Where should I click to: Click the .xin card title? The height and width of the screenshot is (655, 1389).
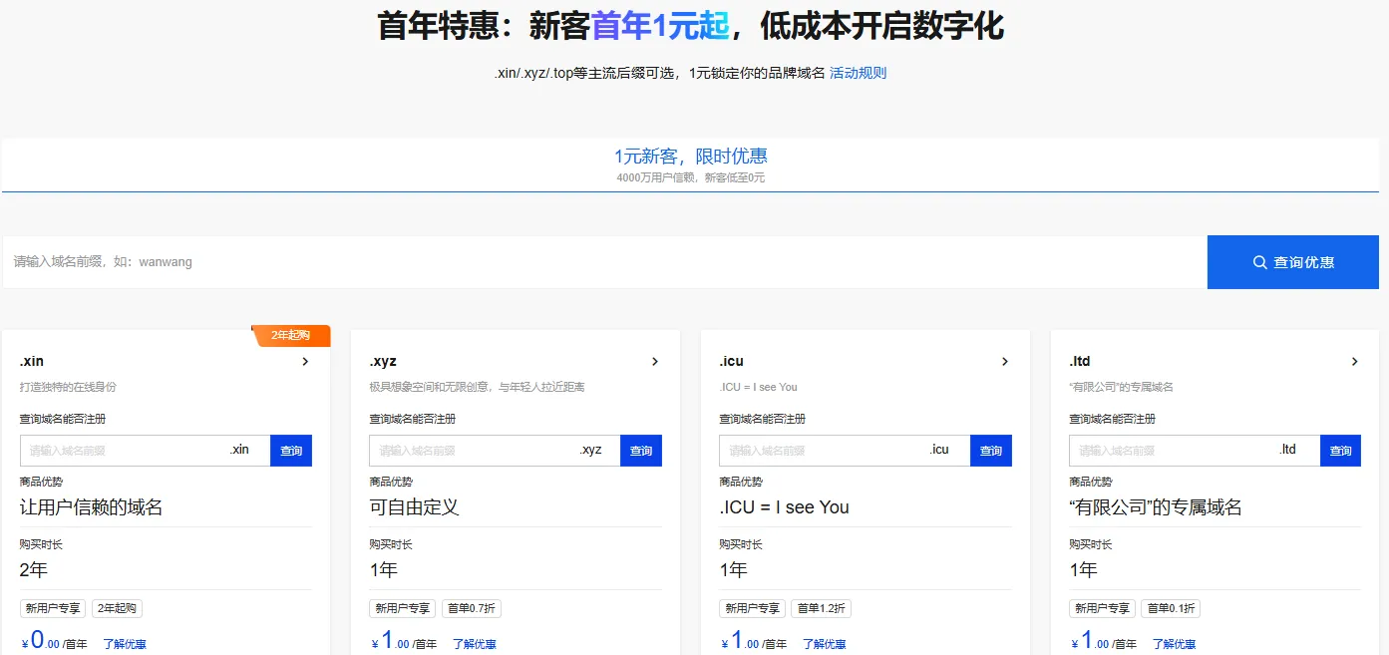[x=32, y=361]
